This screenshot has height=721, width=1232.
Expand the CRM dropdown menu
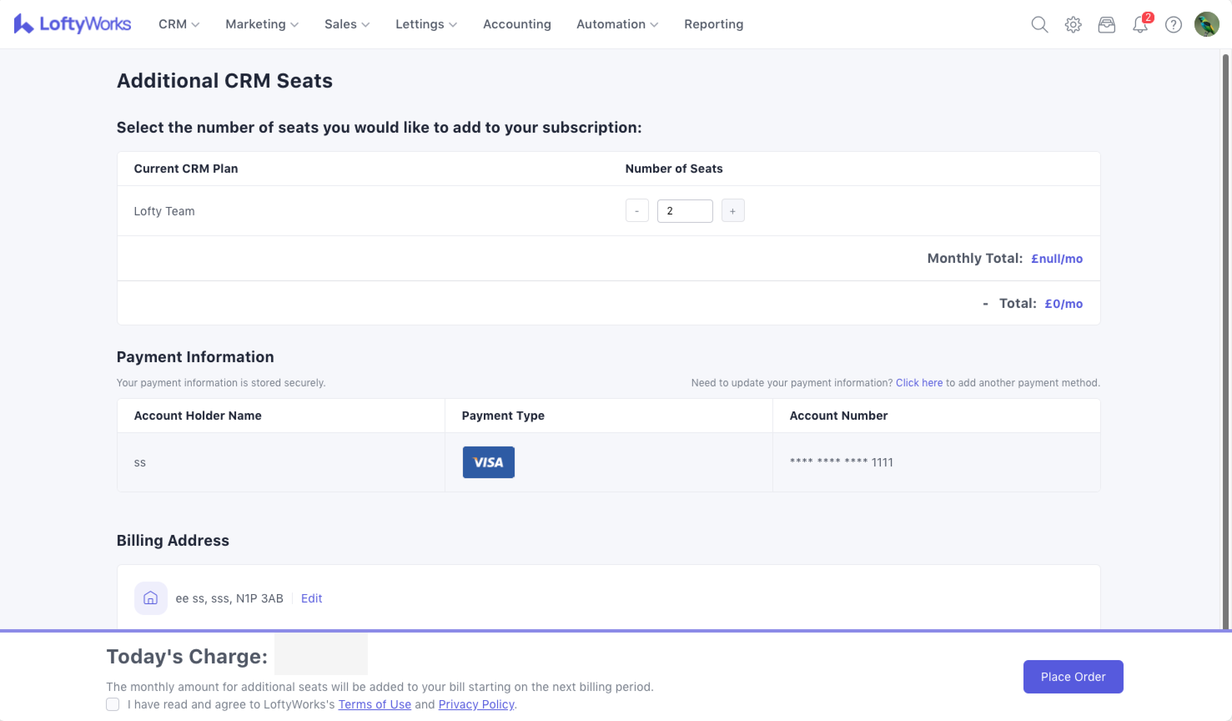[179, 25]
